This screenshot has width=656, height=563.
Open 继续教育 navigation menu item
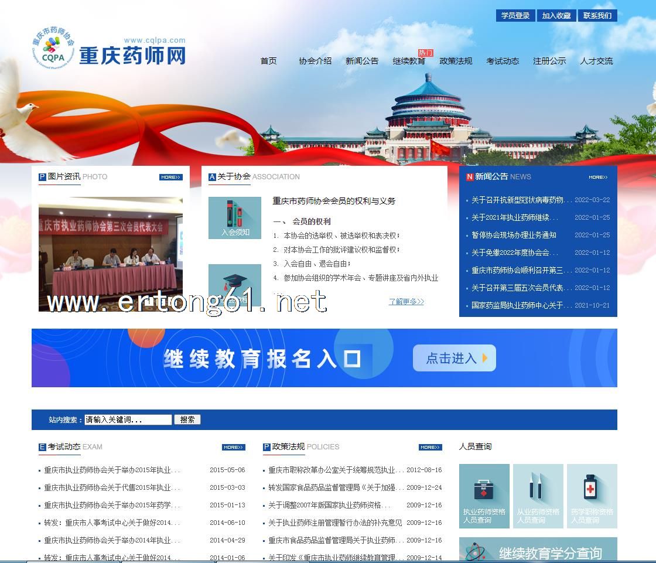tap(409, 61)
